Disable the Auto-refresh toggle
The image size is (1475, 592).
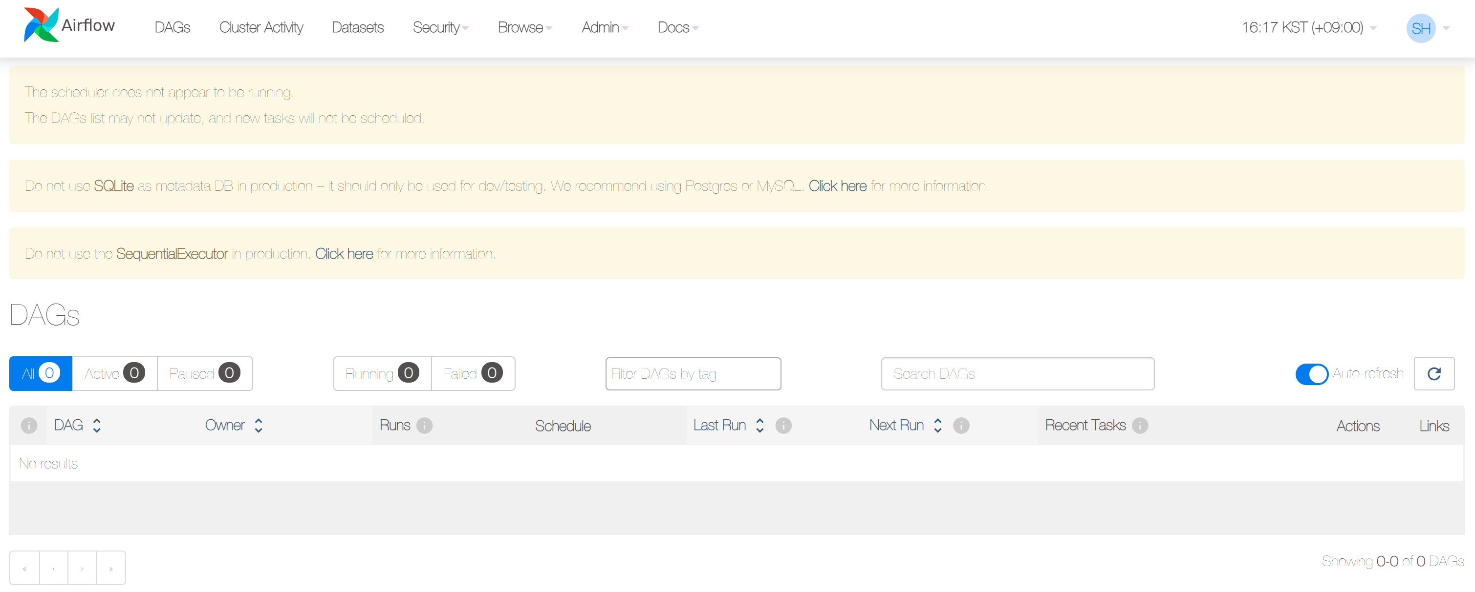click(1311, 374)
